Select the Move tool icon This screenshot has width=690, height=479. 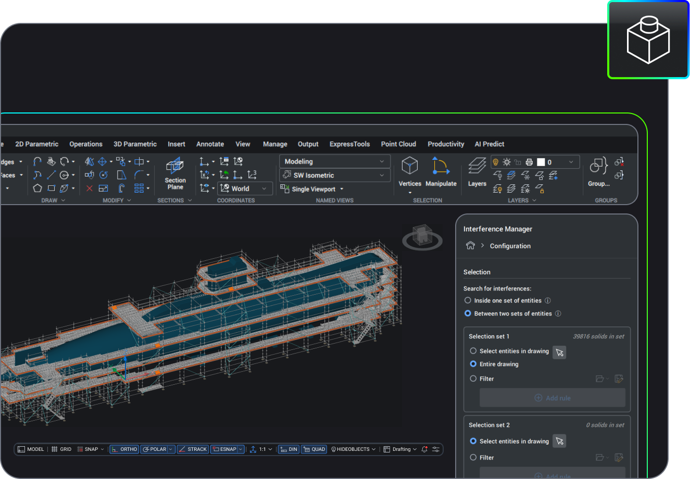tap(103, 162)
